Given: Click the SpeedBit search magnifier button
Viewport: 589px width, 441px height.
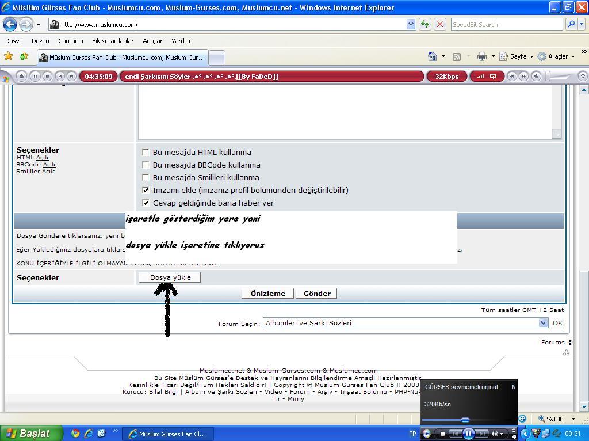Looking at the screenshot, I should 571,25.
